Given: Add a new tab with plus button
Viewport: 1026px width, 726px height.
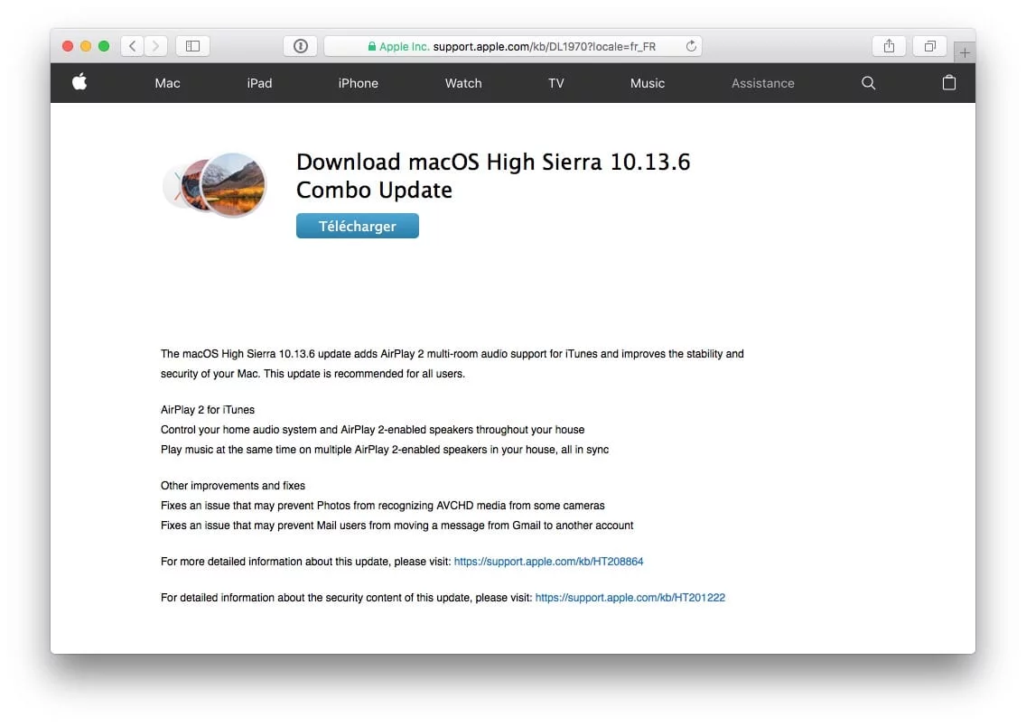Looking at the screenshot, I should pos(965,52).
